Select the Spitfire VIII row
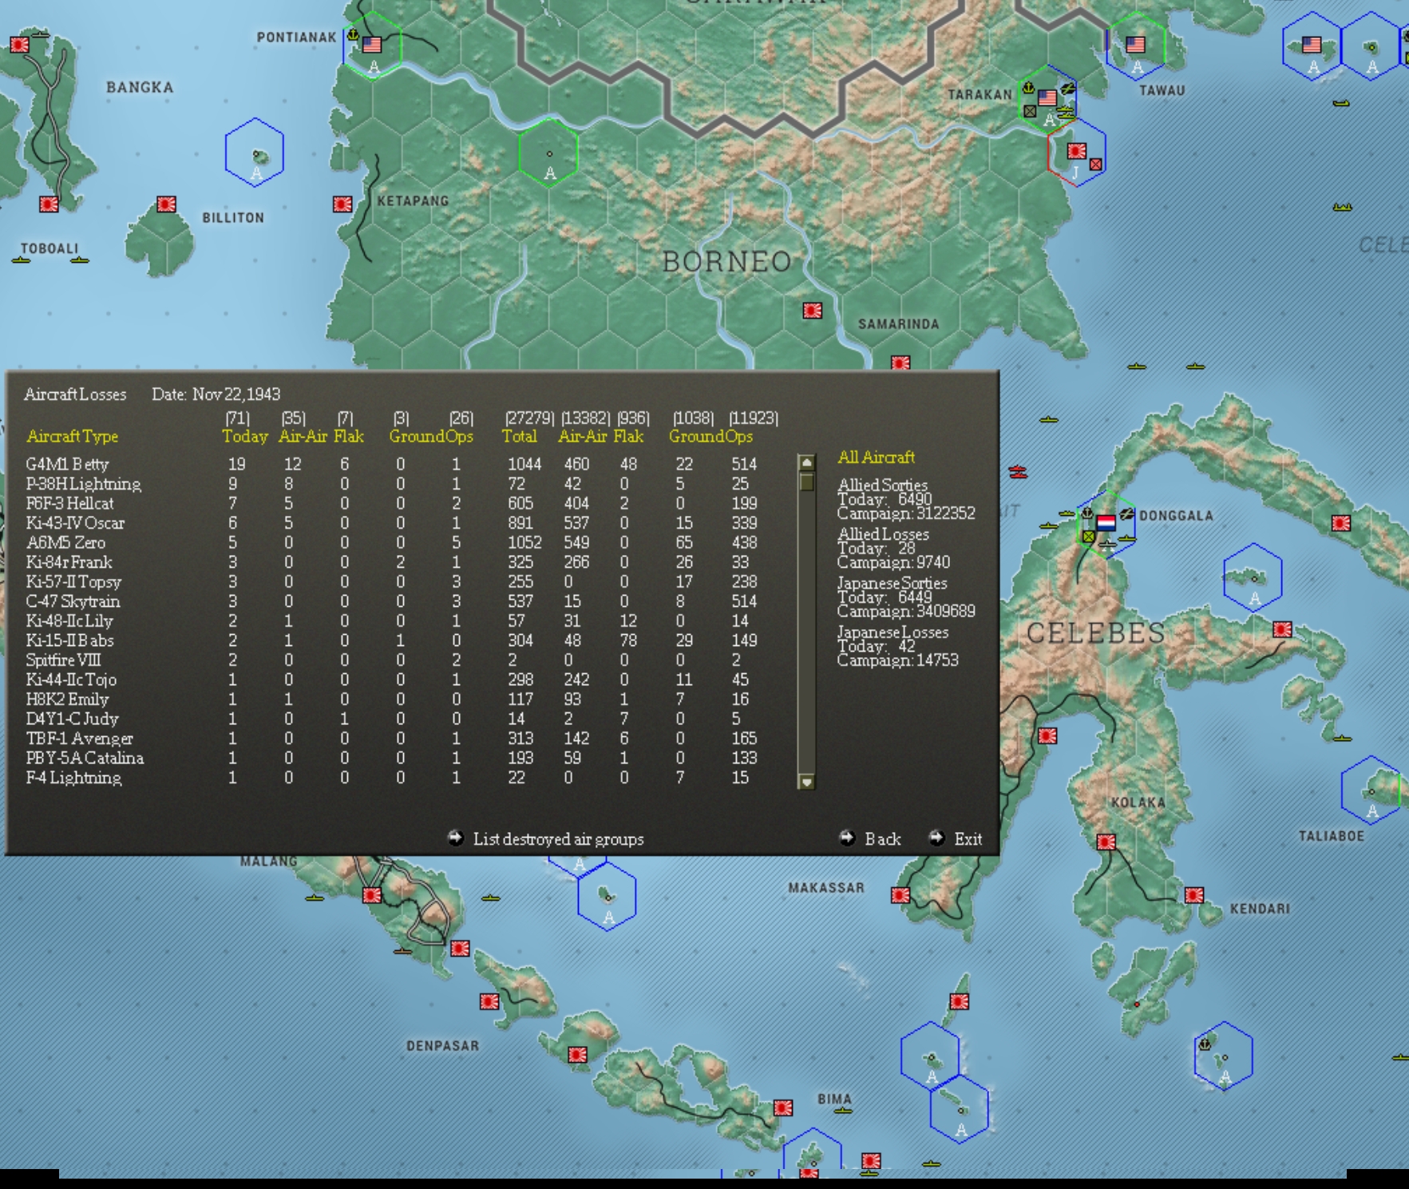Screen dimensions: 1409x1189 tap(392, 660)
